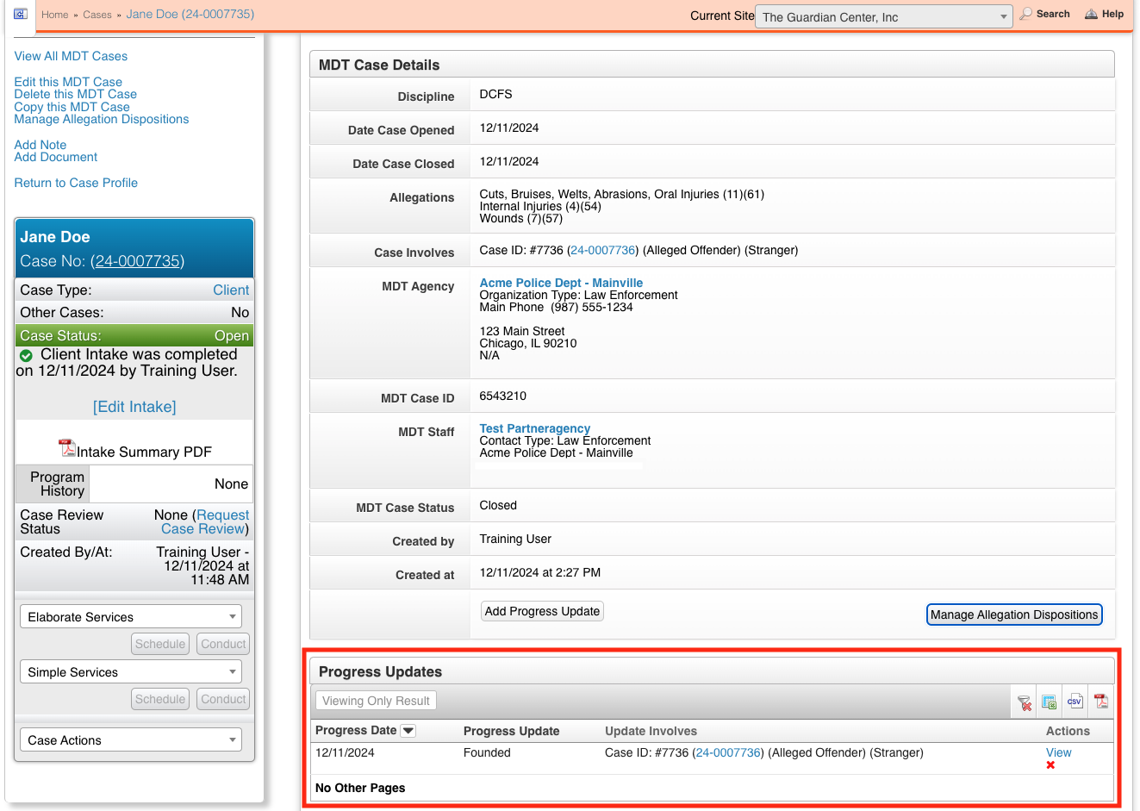This screenshot has height=811, width=1140.
Task: Click Schedule under Elaborate Services
Action: coord(160,644)
